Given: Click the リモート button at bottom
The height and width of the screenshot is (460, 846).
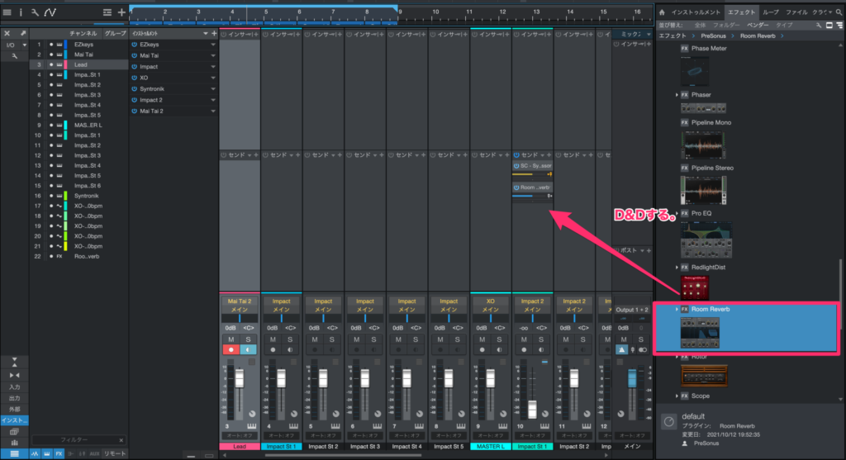Looking at the screenshot, I should point(114,453).
